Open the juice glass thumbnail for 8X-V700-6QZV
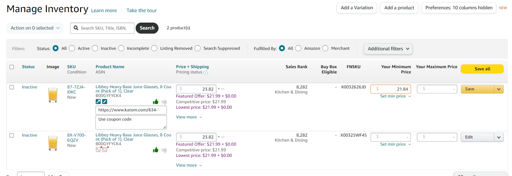 click(53, 143)
